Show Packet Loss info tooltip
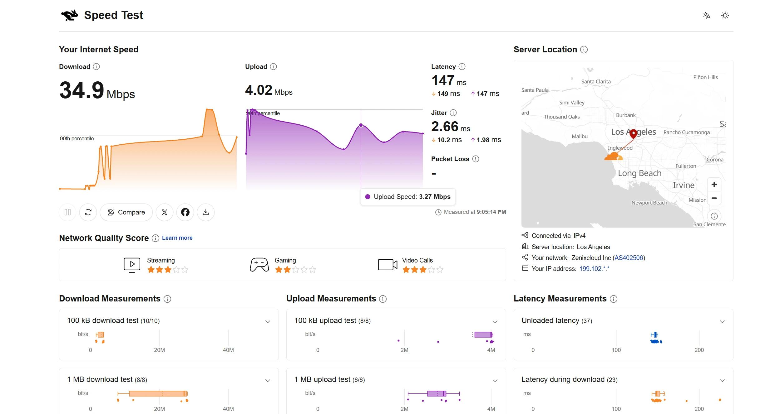The image size is (780, 414). point(476,159)
